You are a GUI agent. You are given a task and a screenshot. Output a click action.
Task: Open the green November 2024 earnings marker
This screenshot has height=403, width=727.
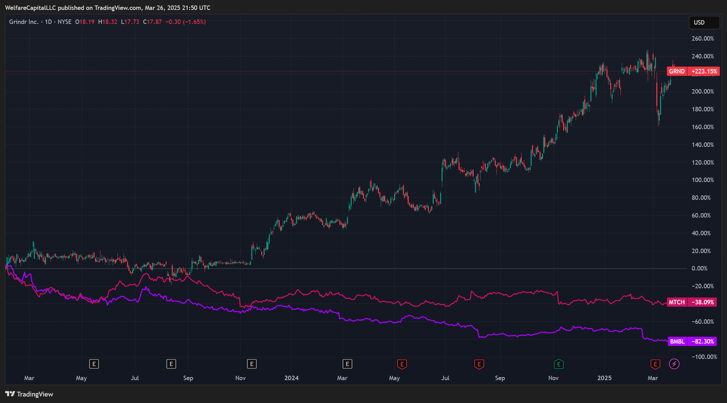[559, 364]
